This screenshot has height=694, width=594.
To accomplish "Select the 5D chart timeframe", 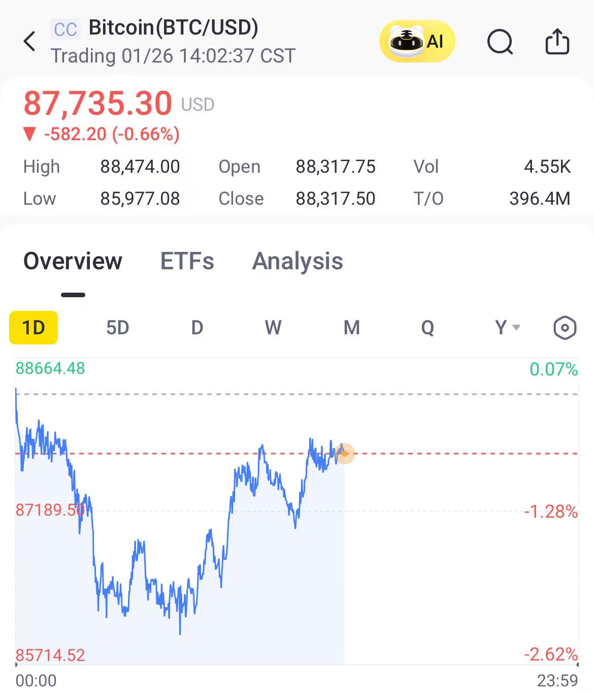I will point(117,328).
